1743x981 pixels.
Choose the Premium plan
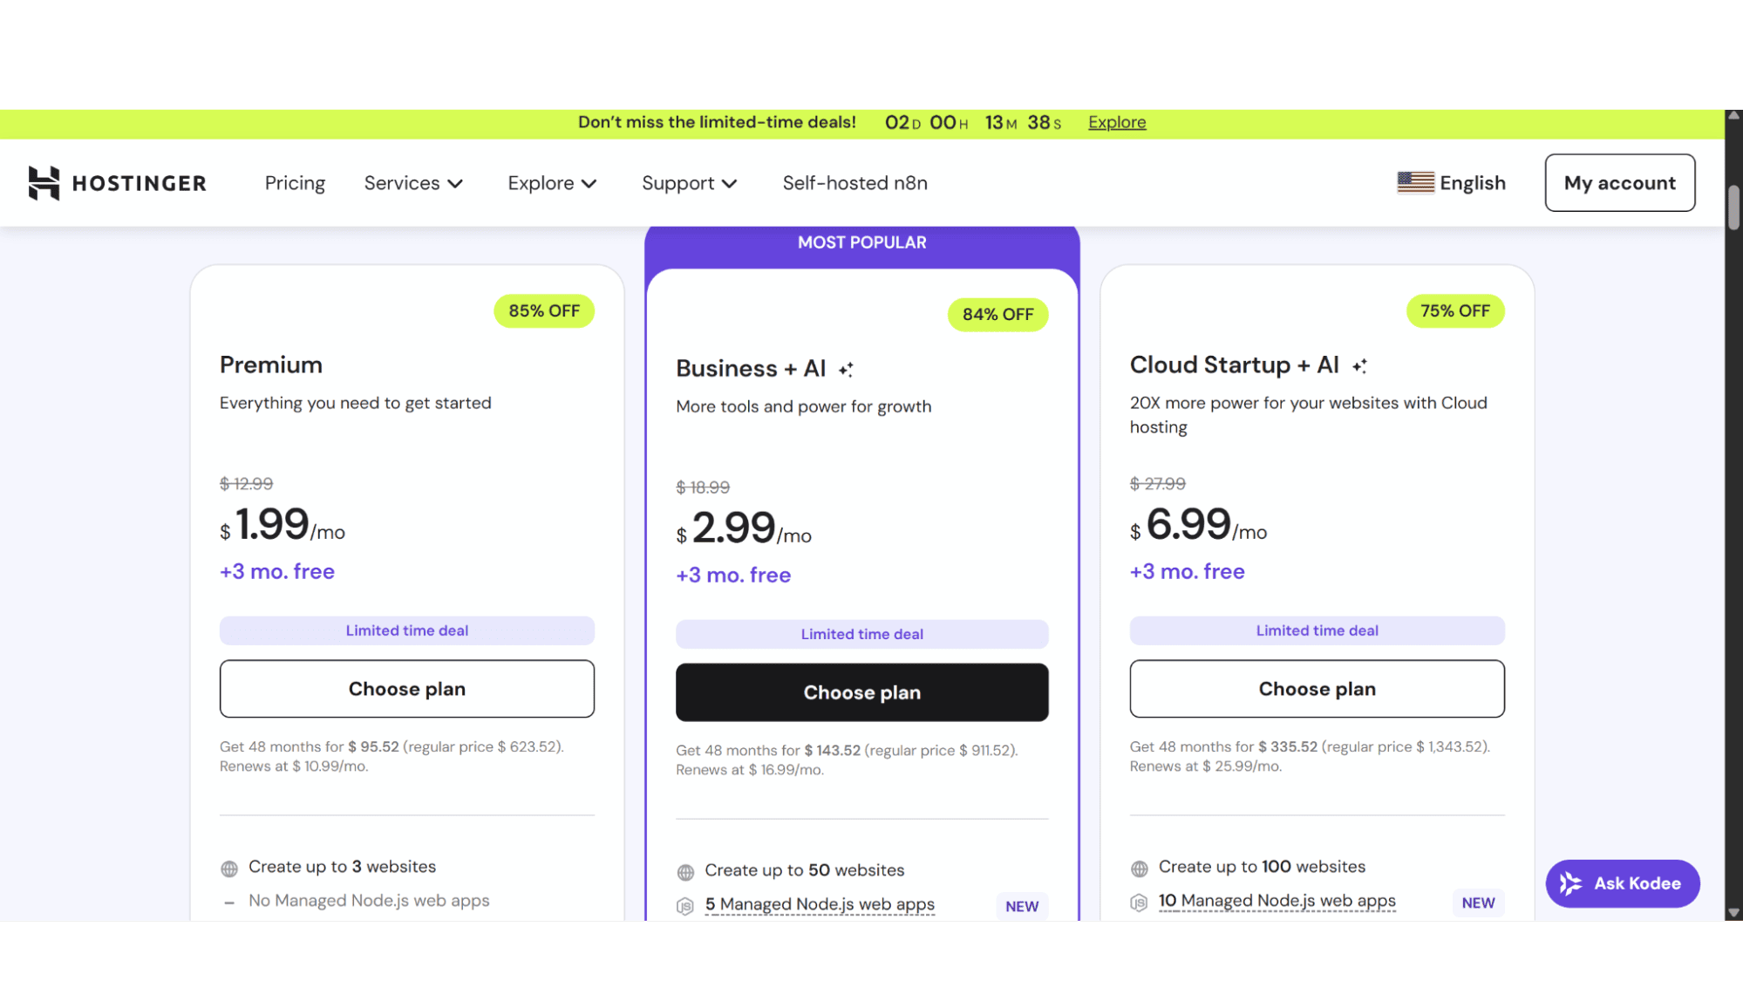point(407,689)
